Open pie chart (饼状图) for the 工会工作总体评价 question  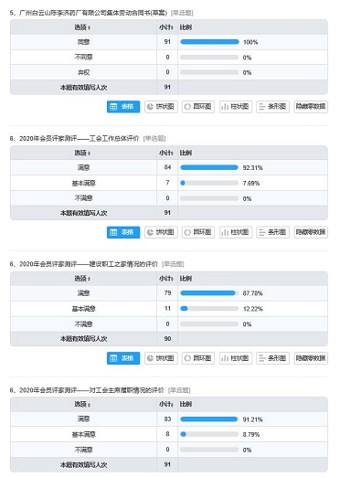click(161, 232)
